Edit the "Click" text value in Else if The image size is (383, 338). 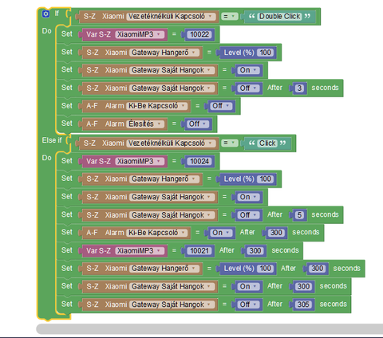[x=267, y=143]
